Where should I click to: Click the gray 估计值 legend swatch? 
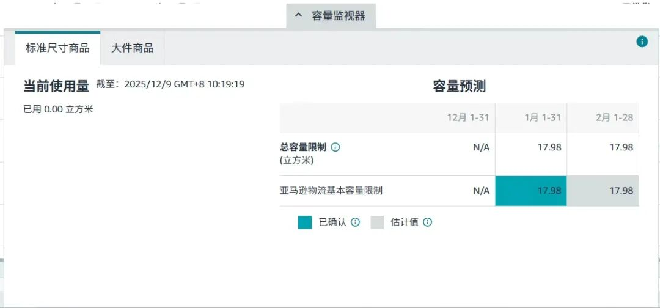coord(377,222)
